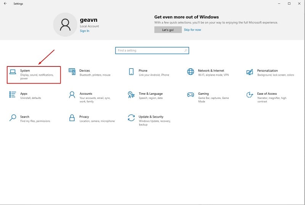Click the Local Account label
This screenshot has width=305, height=205.
point(89,26)
